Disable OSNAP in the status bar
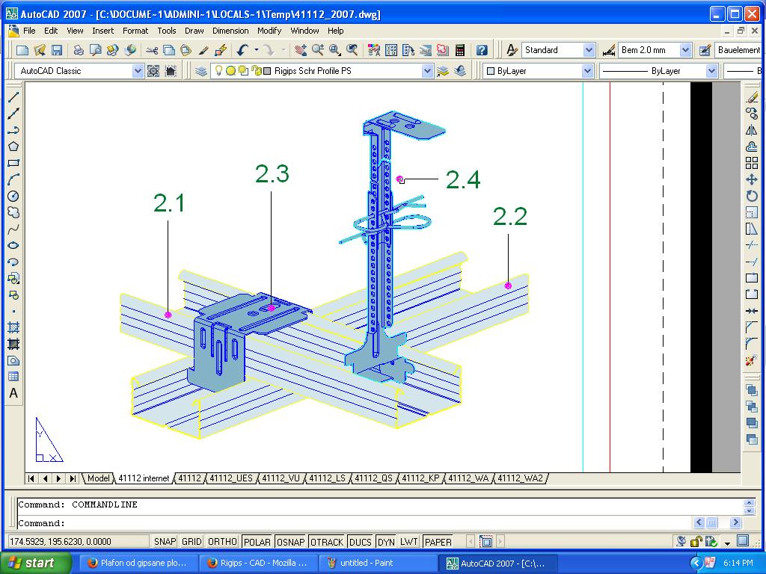 click(290, 542)
